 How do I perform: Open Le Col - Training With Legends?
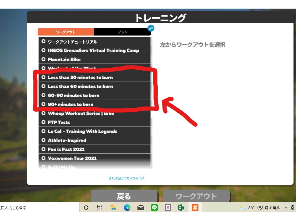point(95,131)
